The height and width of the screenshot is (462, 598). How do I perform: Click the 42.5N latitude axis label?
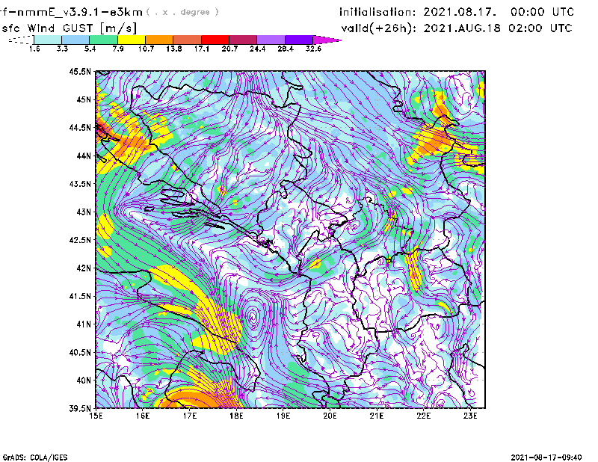tap(80, 240)
